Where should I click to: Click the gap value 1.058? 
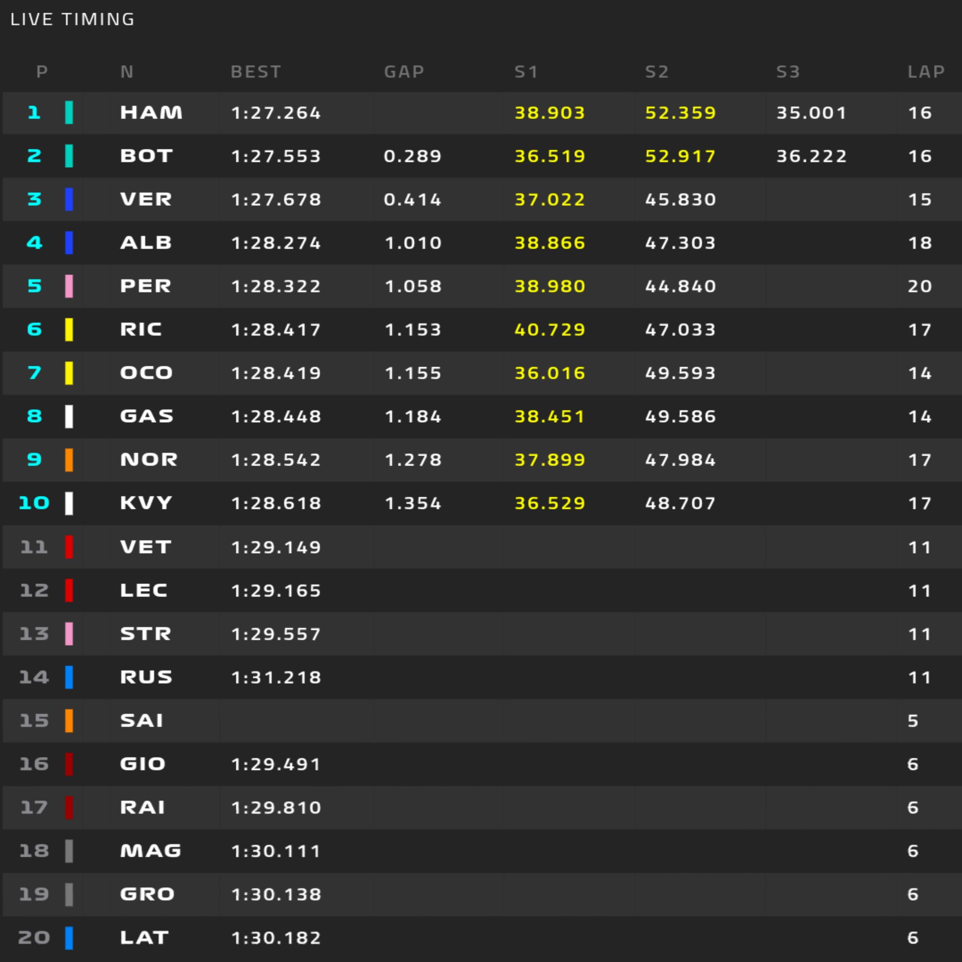[x=413, y=287]
